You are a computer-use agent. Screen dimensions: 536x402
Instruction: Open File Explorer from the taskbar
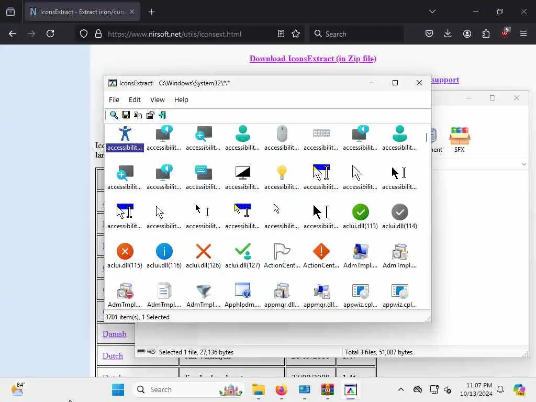259,389
